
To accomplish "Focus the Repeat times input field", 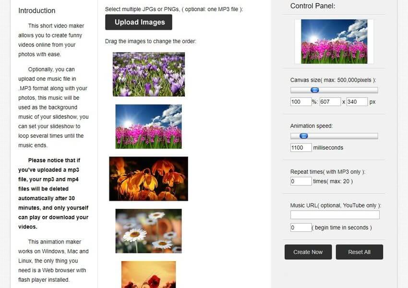I will (301, 181).
